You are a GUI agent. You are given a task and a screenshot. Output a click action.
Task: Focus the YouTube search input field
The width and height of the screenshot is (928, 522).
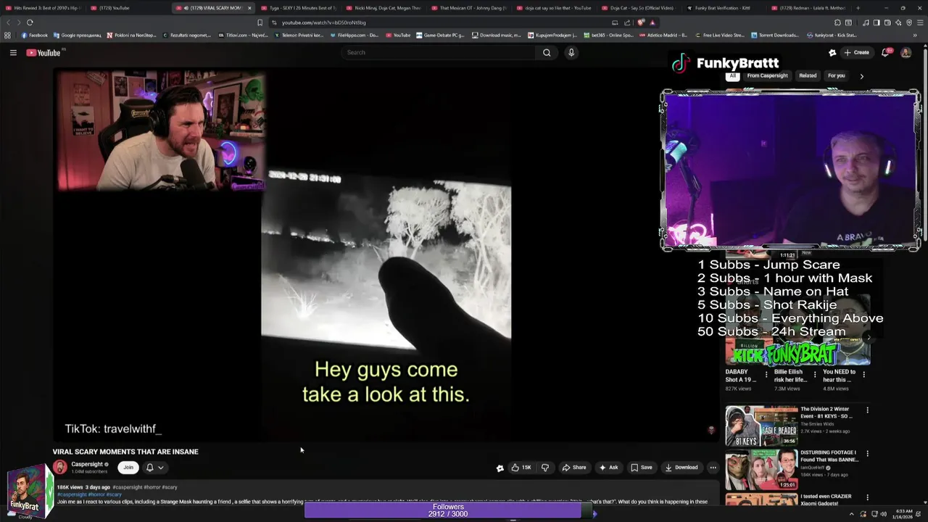tap(438, 52)
